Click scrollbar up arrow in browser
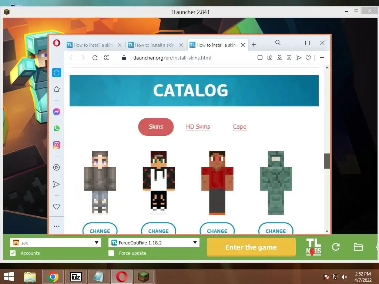 tap(327, 68)
